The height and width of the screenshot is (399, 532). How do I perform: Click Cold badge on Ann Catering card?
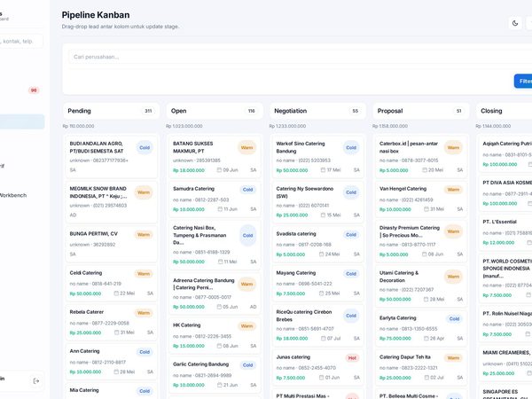pos(145,352)
